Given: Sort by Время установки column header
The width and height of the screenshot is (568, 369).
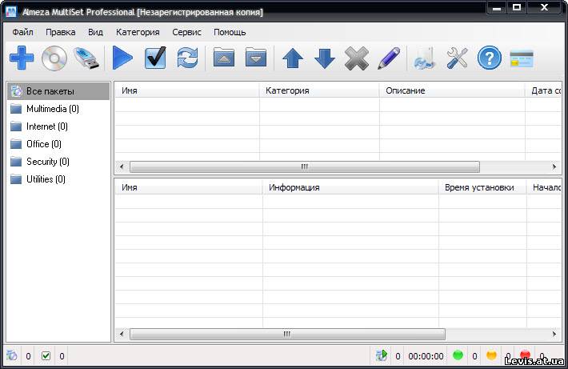Looking at the screenshot, I should click(x=482, y=187).
